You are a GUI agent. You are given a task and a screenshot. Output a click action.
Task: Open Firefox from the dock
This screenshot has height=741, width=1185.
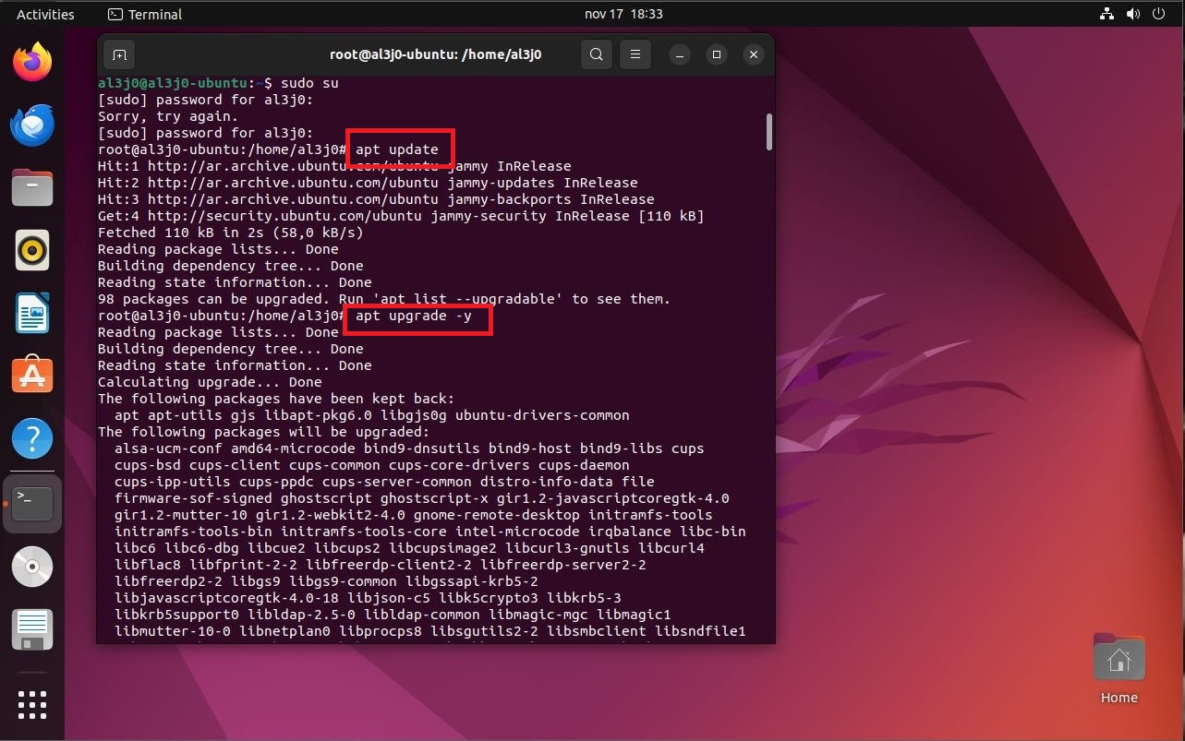(32, 63)
